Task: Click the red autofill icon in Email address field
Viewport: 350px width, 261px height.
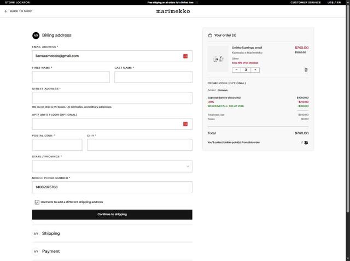Action: point(185,56)
